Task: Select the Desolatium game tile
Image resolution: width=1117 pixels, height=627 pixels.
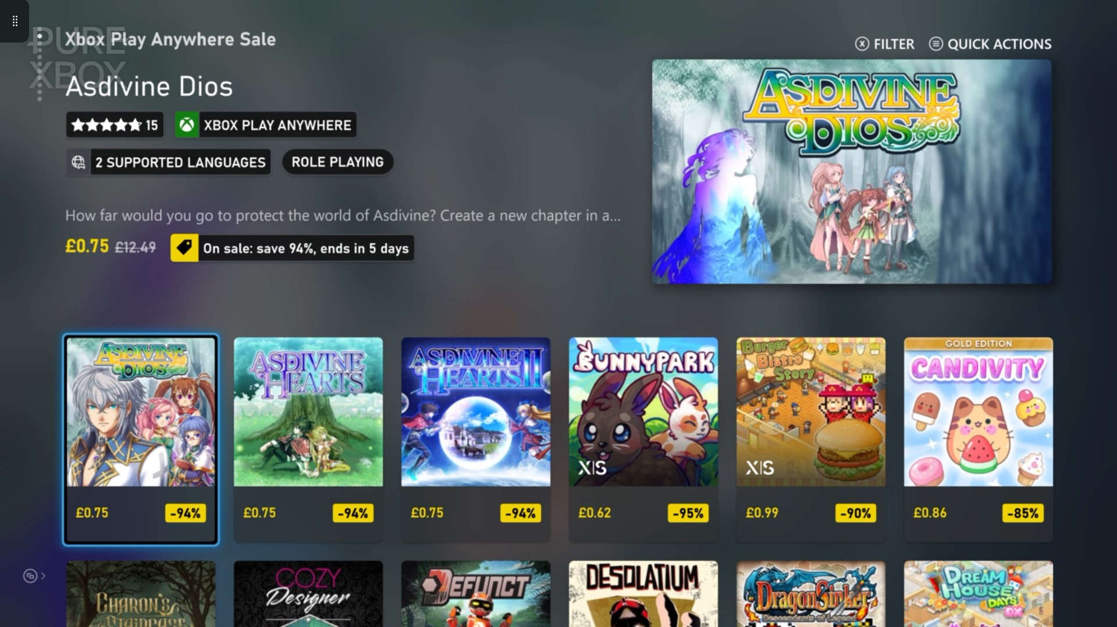Action: [x=643, y=594]
